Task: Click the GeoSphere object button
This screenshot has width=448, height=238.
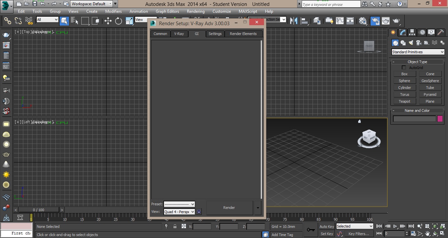Action: tap(430, 81)
